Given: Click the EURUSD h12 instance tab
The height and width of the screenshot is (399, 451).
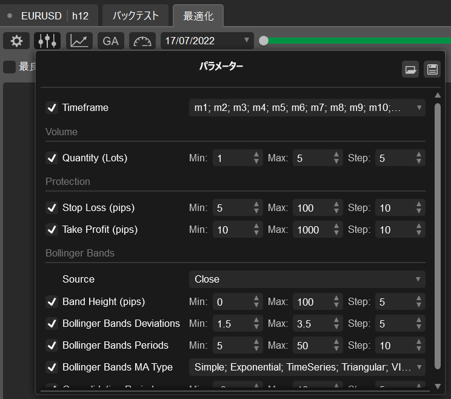Looking at the screenshot, I should 48,15.
